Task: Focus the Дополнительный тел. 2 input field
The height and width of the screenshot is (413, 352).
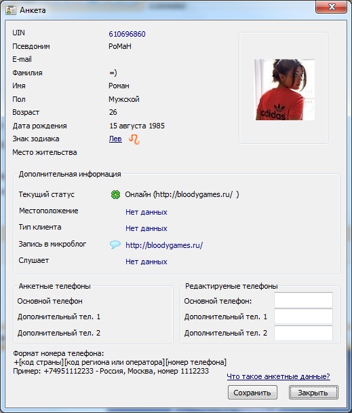Action: tap(303, 333)
